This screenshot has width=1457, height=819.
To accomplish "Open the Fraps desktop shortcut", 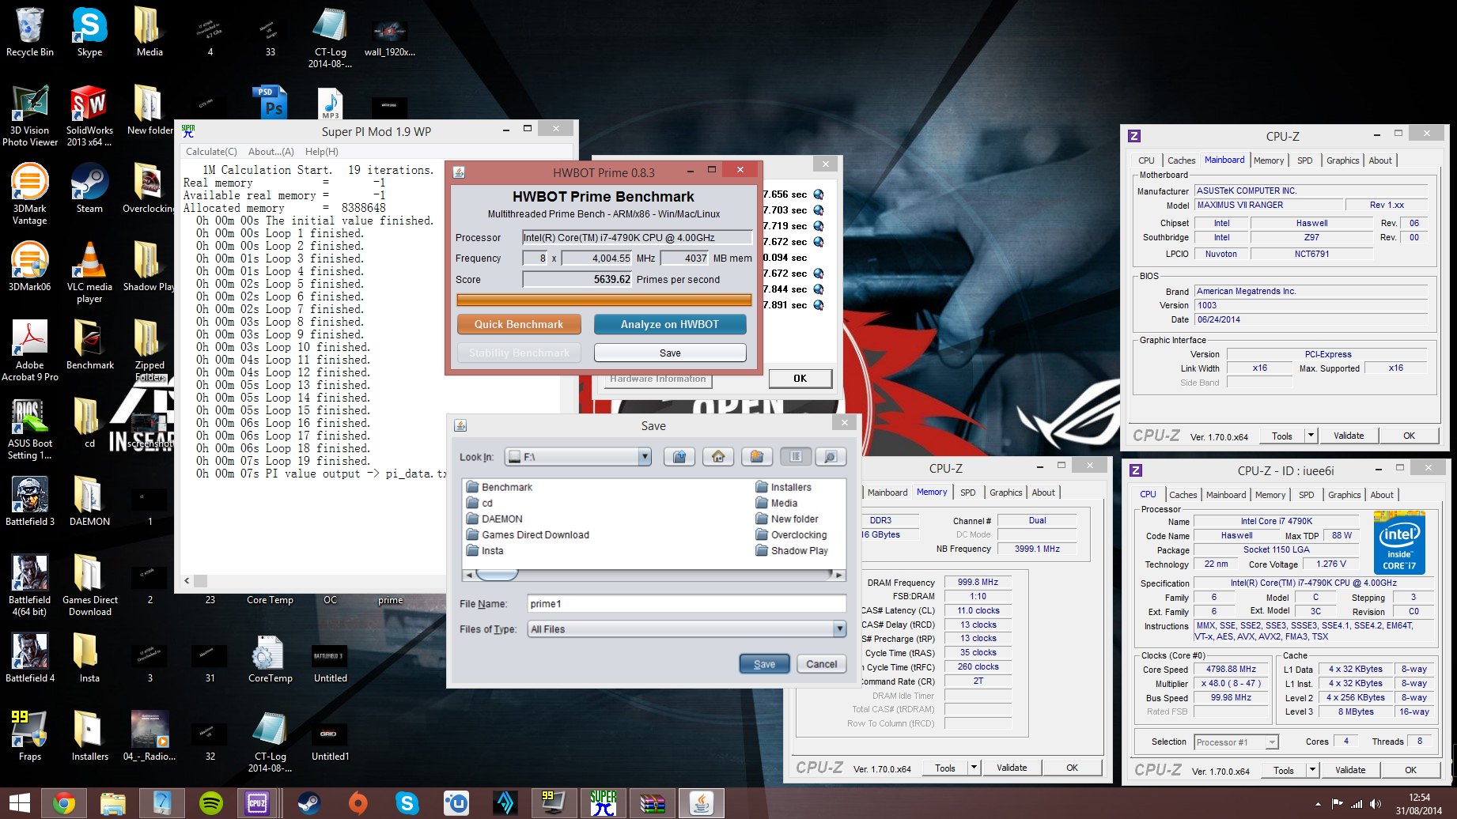I will point(30,736).
